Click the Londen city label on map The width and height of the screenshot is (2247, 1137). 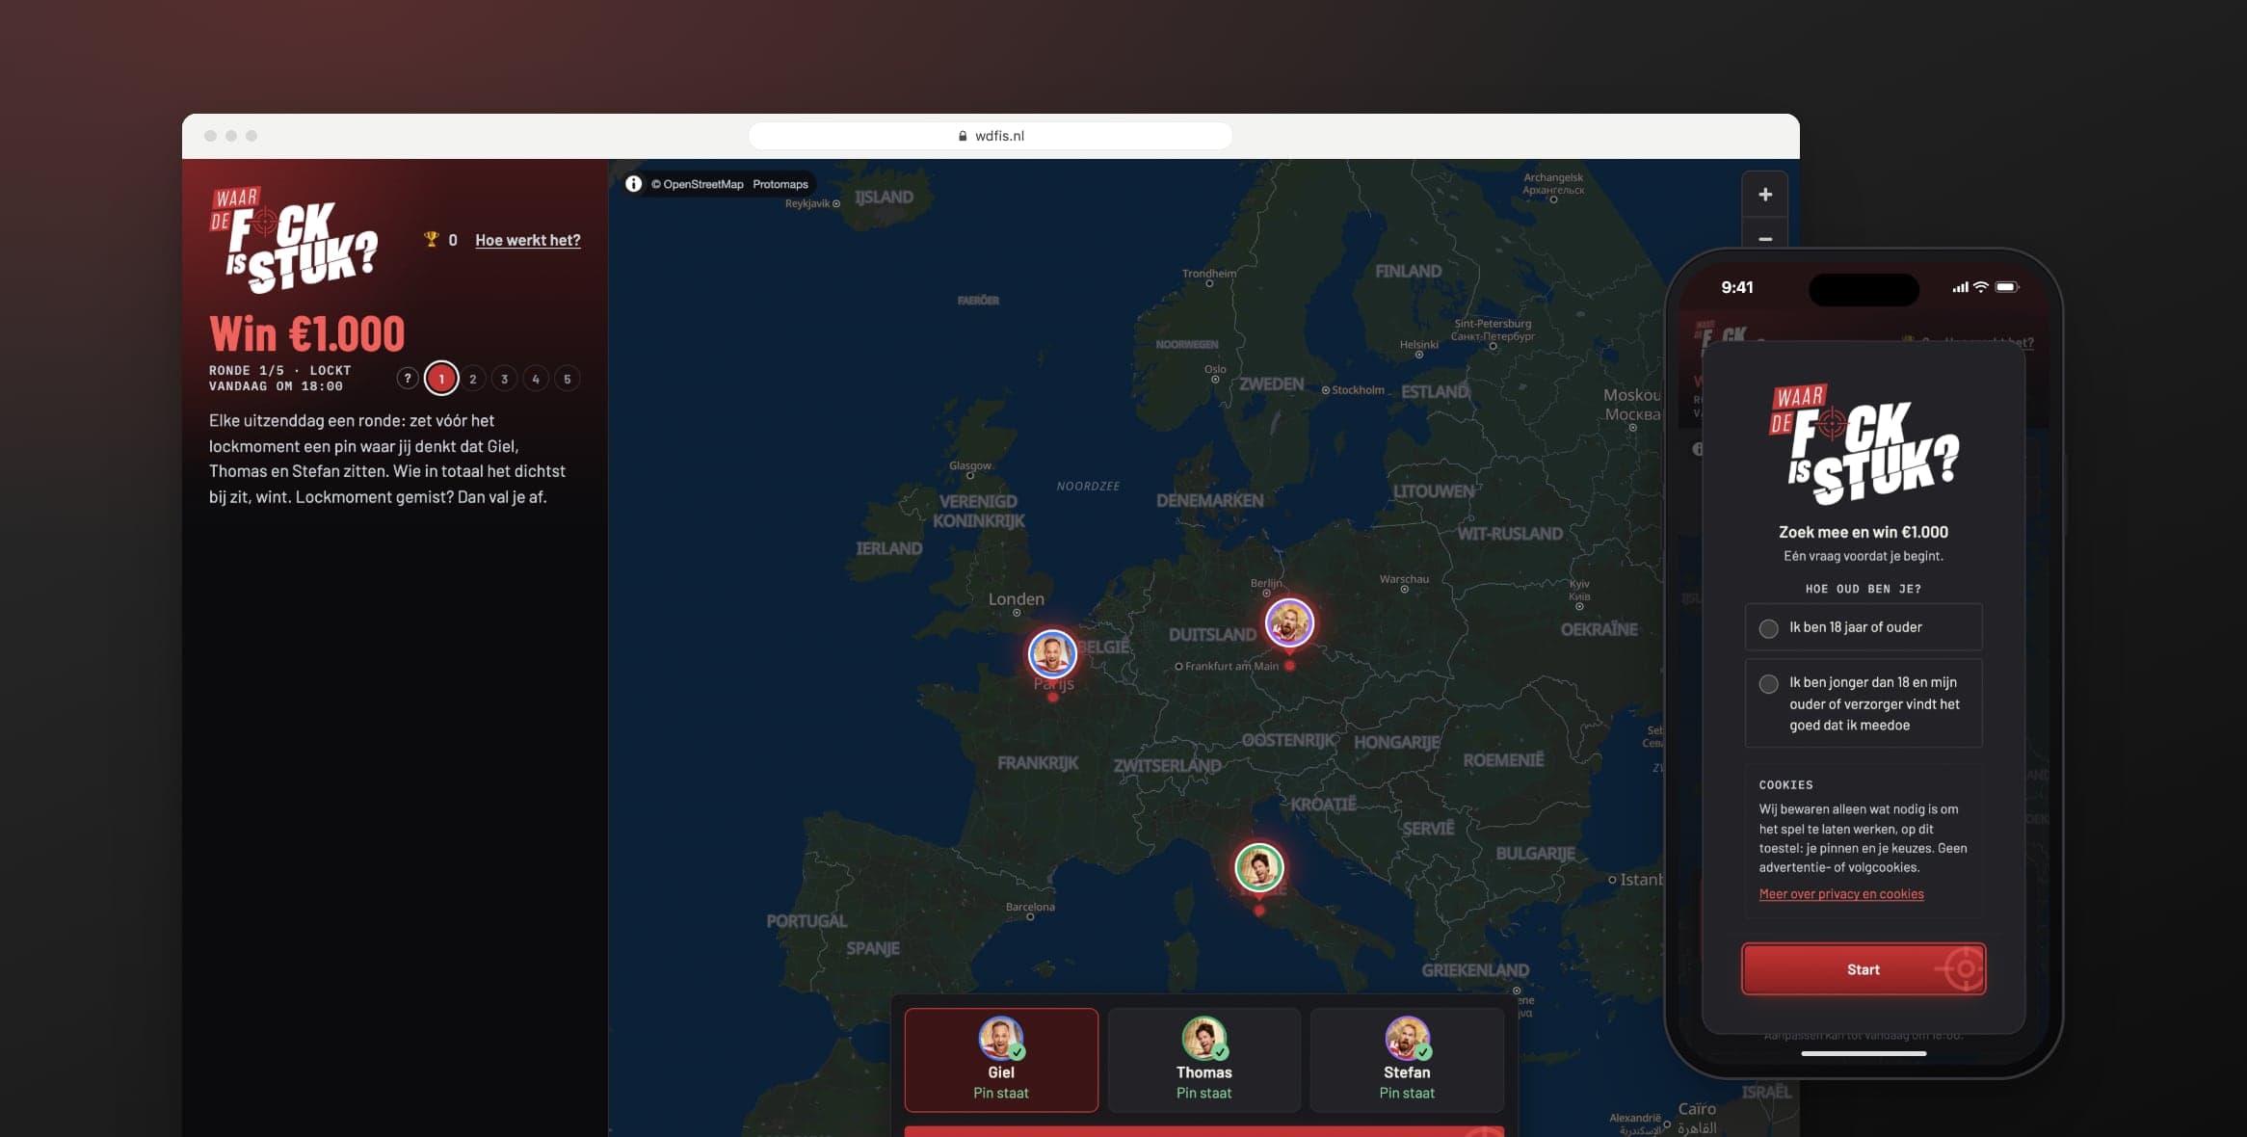coord(1016,598)
